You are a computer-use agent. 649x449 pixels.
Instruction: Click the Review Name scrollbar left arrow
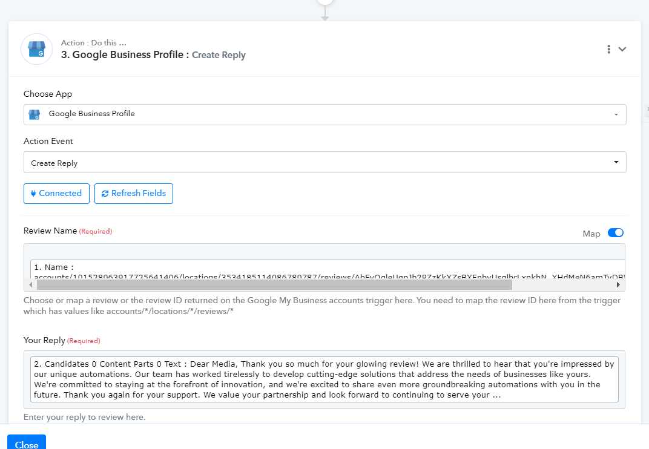point(31,285)
